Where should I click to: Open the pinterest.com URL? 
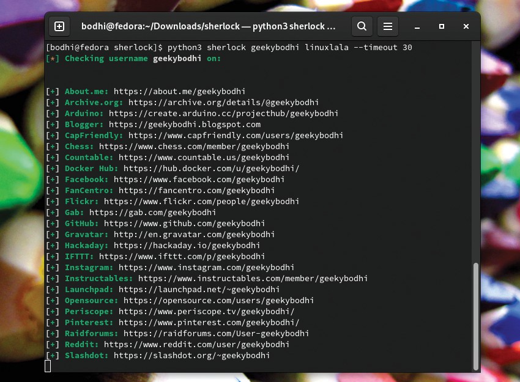click(x=209, y=322)
